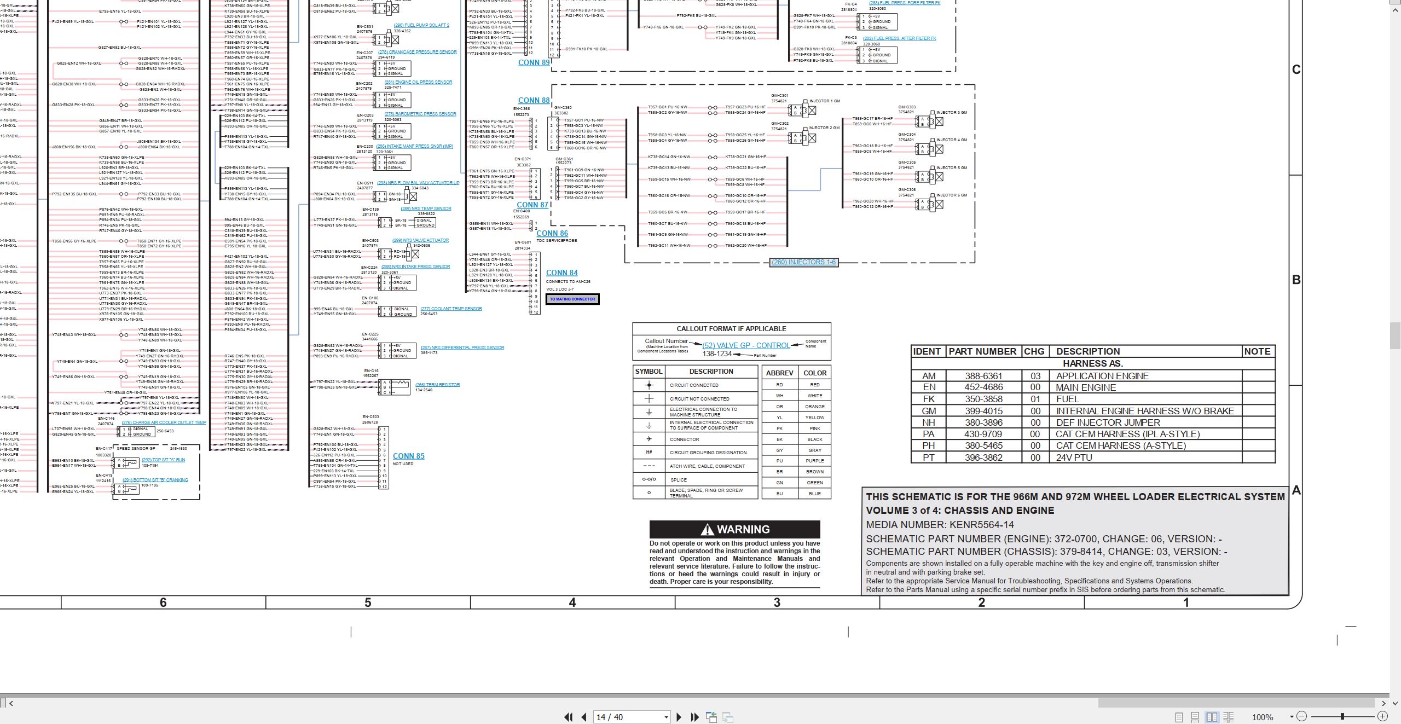Click the horizontal scrollbar thumb
Viewport: 1401px width, 724px height.
point(1236,703)
